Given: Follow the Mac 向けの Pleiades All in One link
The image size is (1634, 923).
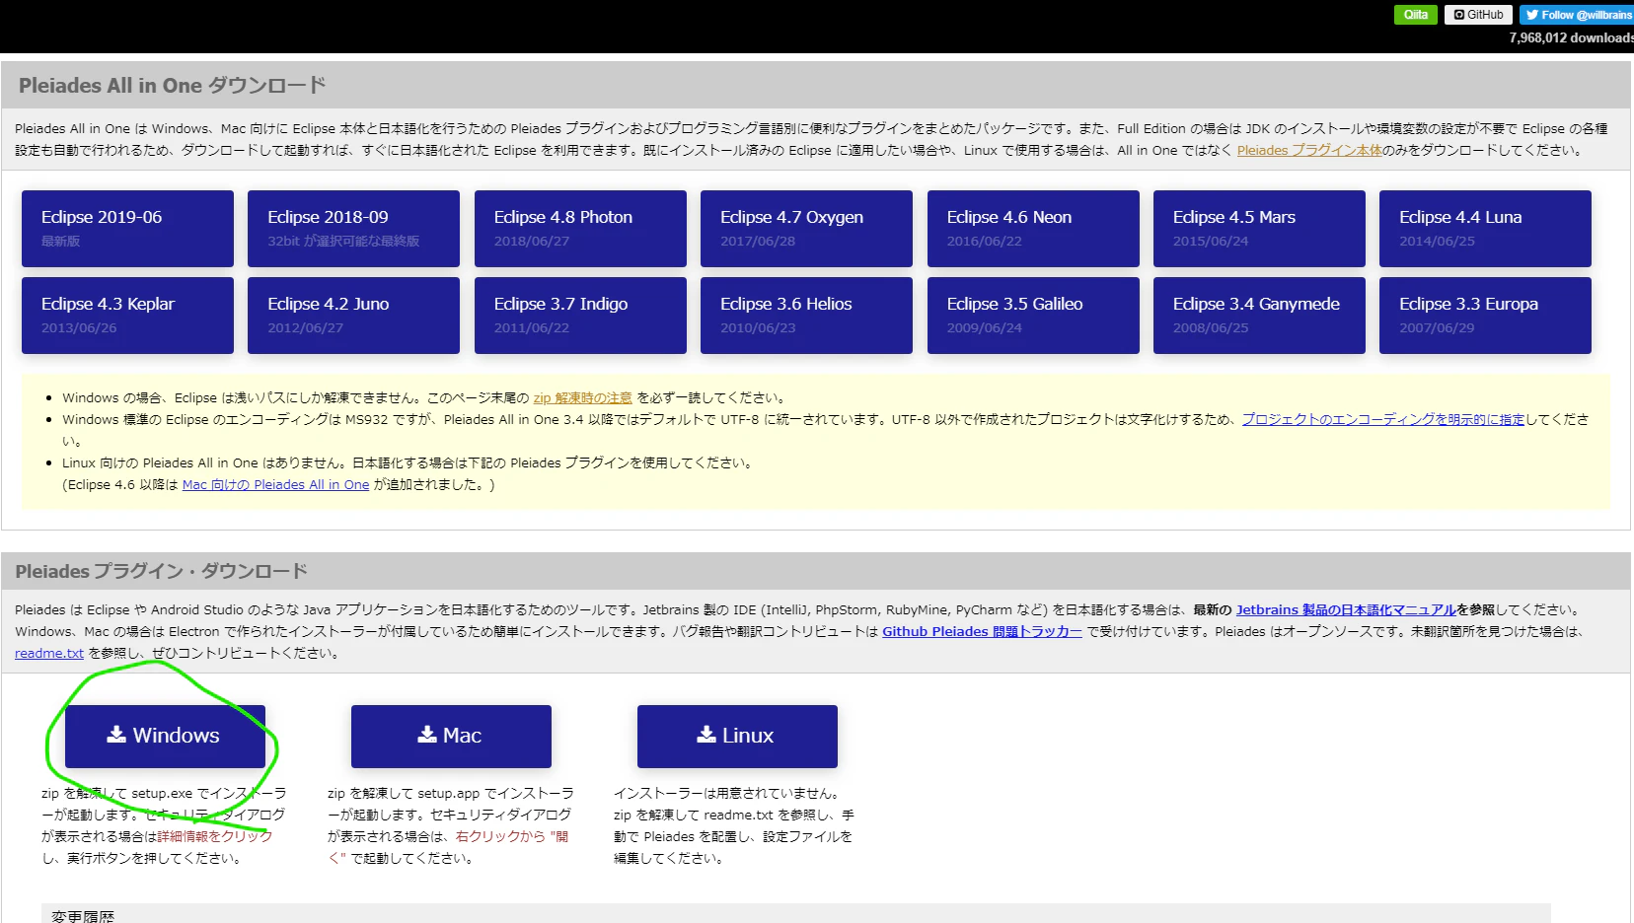Looking at the screenshot, I should (x=275, y=485).
